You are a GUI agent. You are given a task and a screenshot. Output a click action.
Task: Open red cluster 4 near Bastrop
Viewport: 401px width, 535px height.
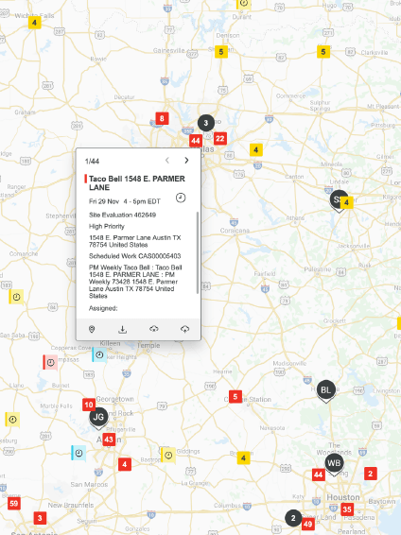(125, 464)
